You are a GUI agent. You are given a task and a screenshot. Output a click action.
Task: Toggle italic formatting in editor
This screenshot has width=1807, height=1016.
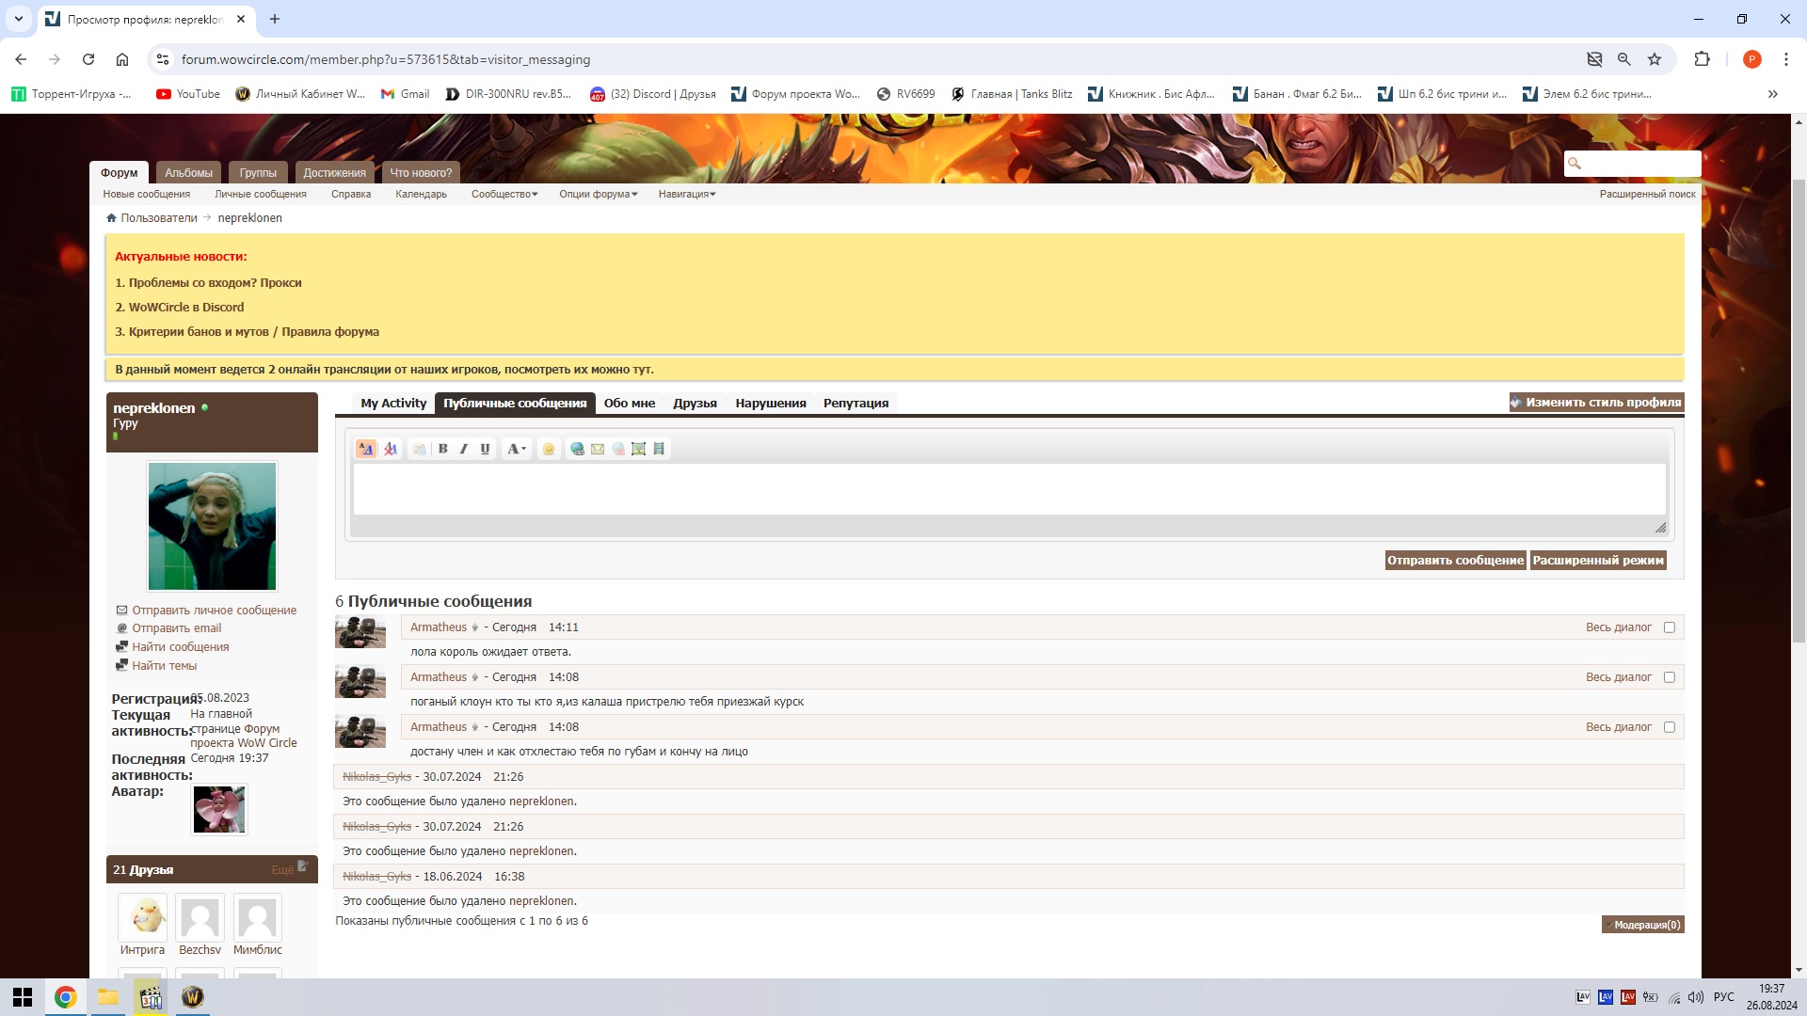pos(463,449)
